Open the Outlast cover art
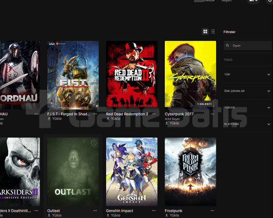Image resolution: width=273 pixels, height=218 pixels. tap(73, 172)
